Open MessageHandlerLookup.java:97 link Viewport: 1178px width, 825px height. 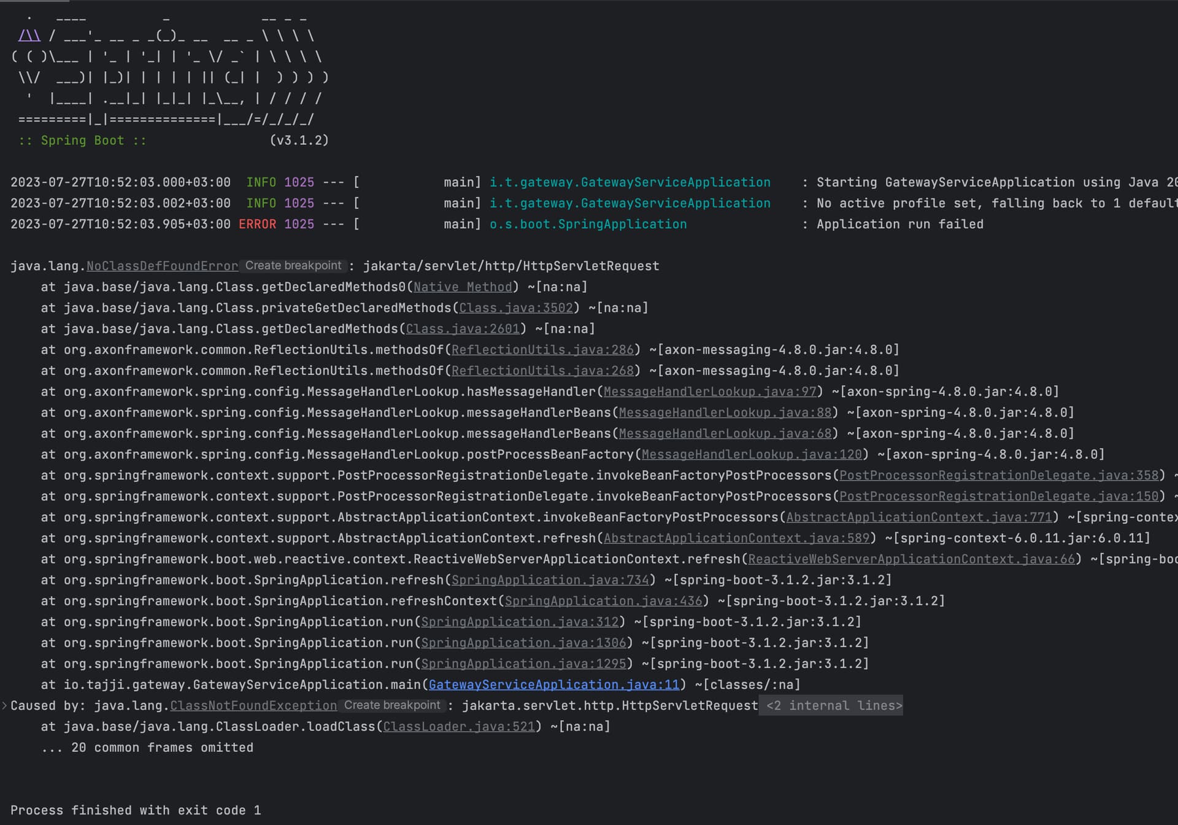point(710,392)
